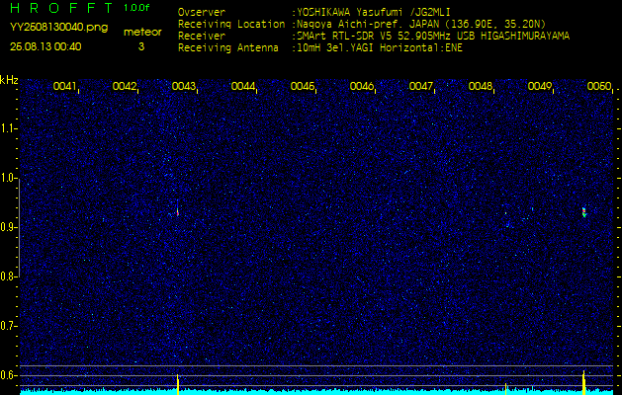
Task: Click the meteor count value 3
Action: 141,46
